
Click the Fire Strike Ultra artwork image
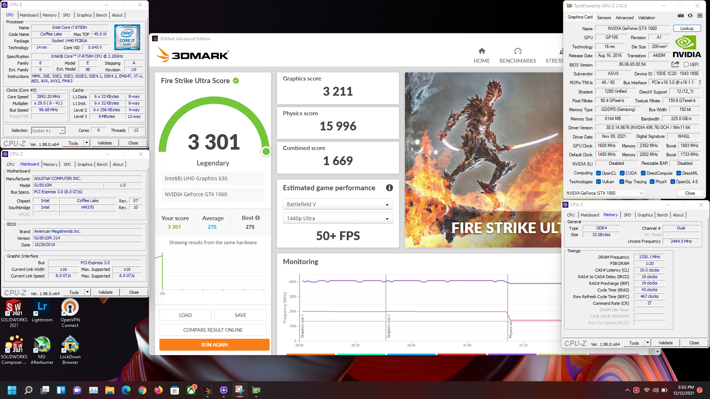[484, 160]
